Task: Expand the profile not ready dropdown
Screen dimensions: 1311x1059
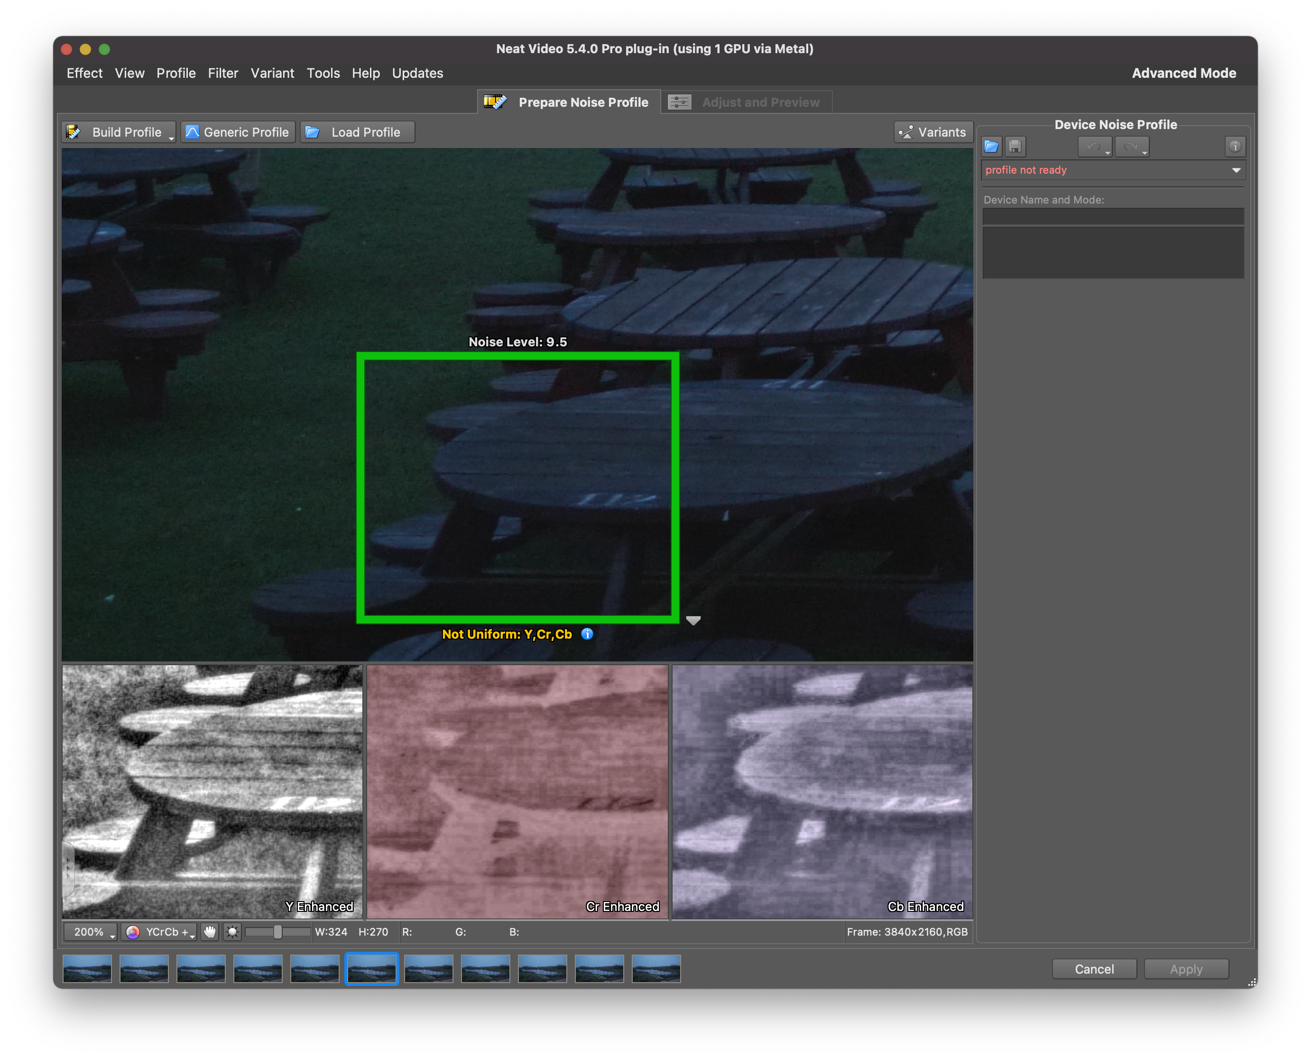Action: coord(1236,170)
